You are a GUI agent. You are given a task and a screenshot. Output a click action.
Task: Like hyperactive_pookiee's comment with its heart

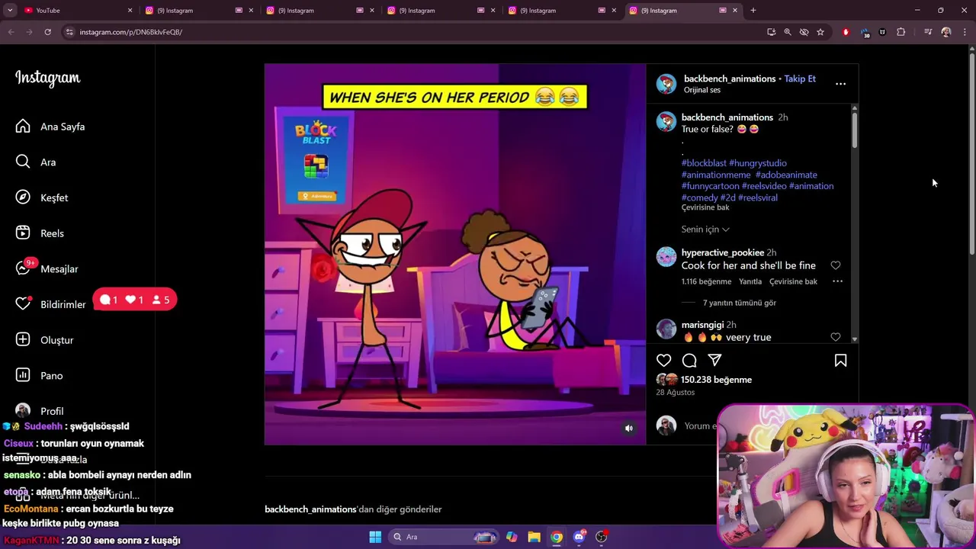coord(836,265)
